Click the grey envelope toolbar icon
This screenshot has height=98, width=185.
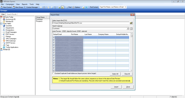[x=41, y=7]
